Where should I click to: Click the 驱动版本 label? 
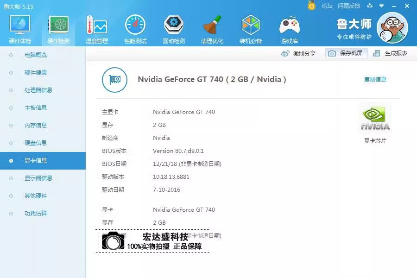click(113, 177)
